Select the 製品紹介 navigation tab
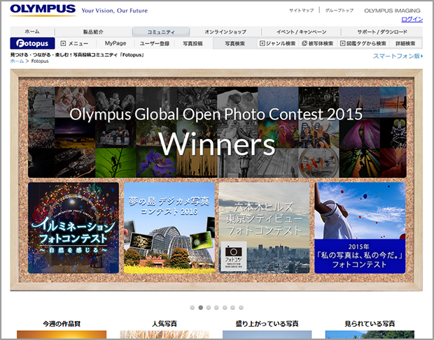 pos(93,31)
